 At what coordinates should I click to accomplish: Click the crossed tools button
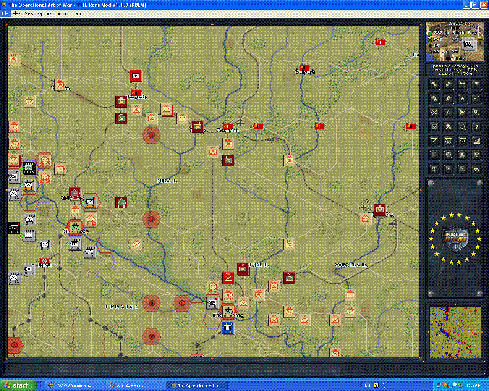(476, 113)
